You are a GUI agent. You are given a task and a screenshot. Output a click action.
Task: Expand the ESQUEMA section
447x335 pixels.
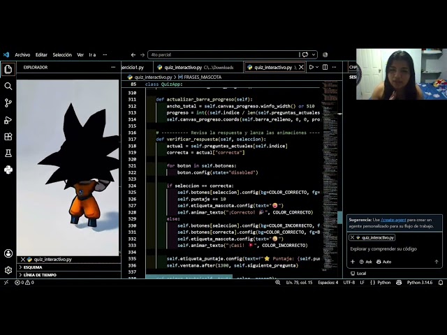(33, 267)
